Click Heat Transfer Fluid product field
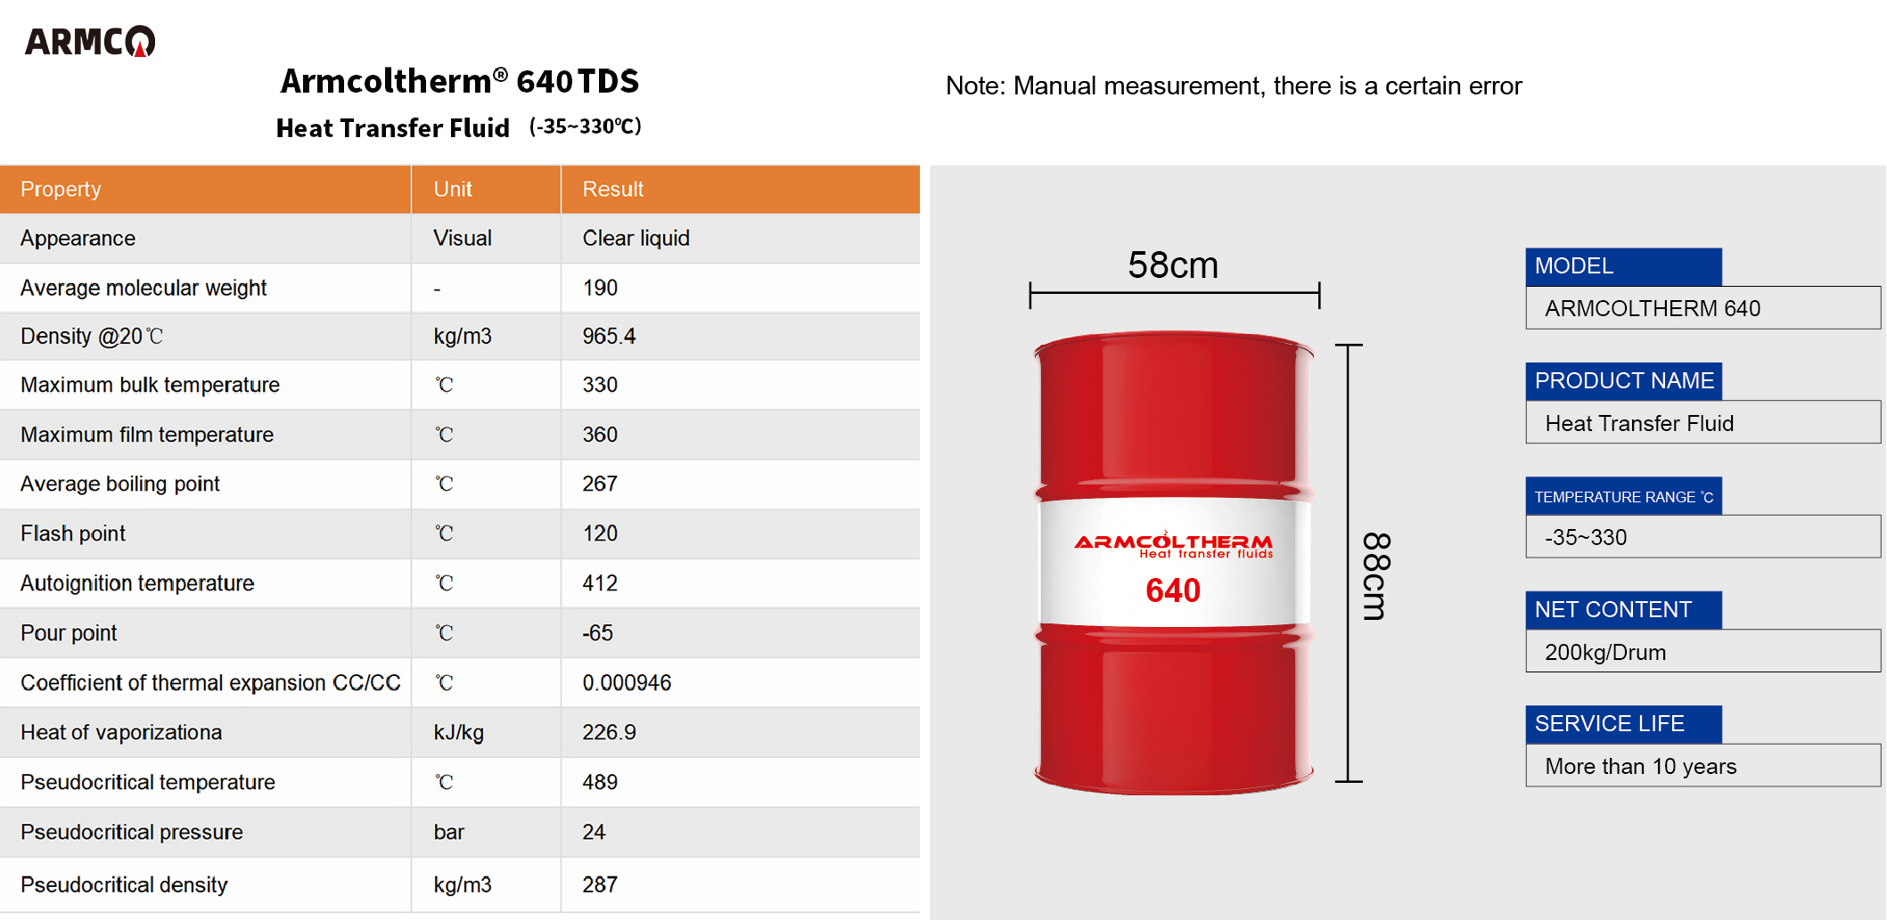Screen dimensions: 1887x920 (x=1702, y=423)
